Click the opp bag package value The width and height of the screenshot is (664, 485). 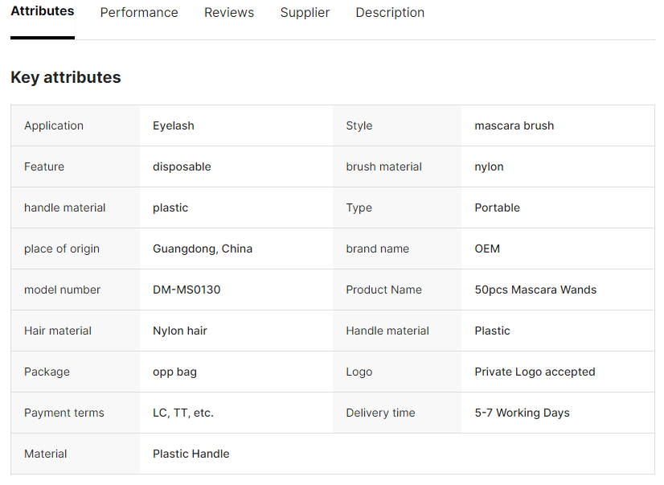174,372
